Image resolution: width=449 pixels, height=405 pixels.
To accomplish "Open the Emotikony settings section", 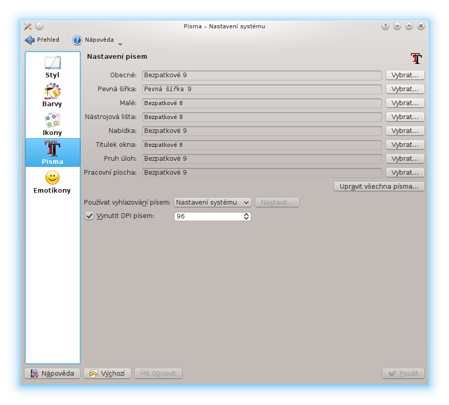I will pos(53,182).
